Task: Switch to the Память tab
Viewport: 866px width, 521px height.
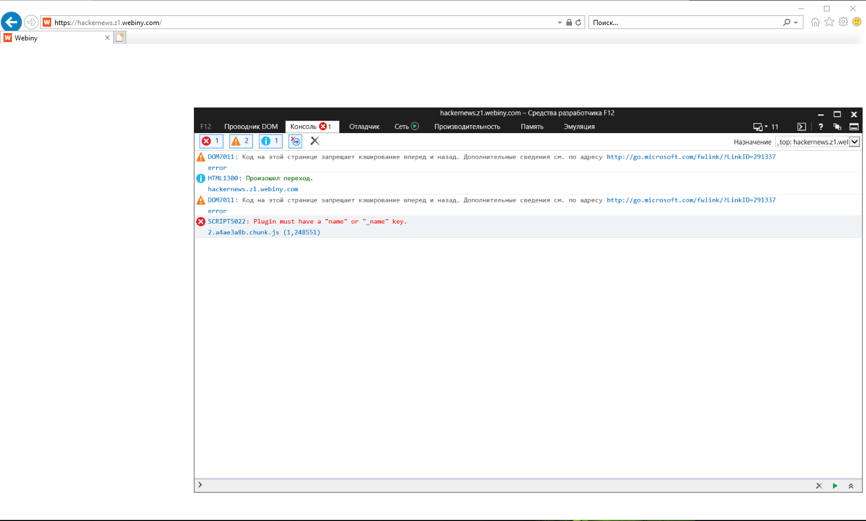Action: (531, 126)
